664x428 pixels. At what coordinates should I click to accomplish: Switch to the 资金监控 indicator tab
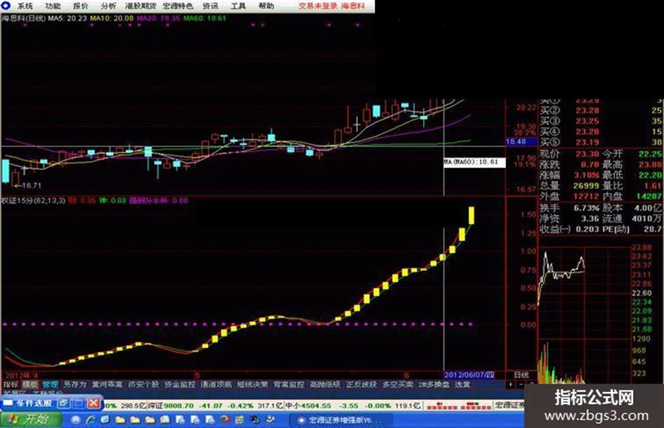180,384
